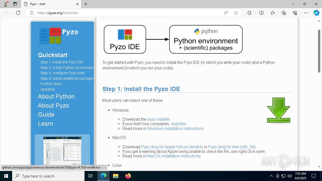Screen dimensions: 322x181
Task: Open the Tab actions menu icon
Action: click(15, 4)
